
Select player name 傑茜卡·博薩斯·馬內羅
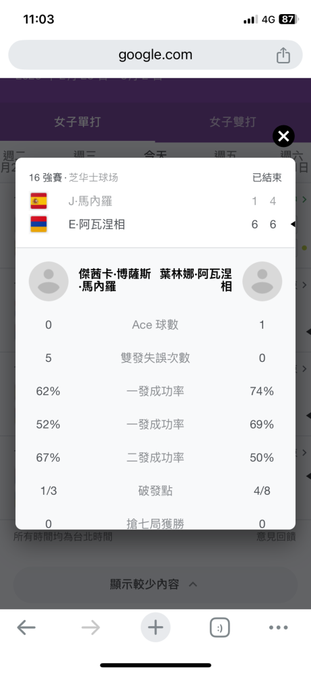pyautogui.click(x=114, y=280)
